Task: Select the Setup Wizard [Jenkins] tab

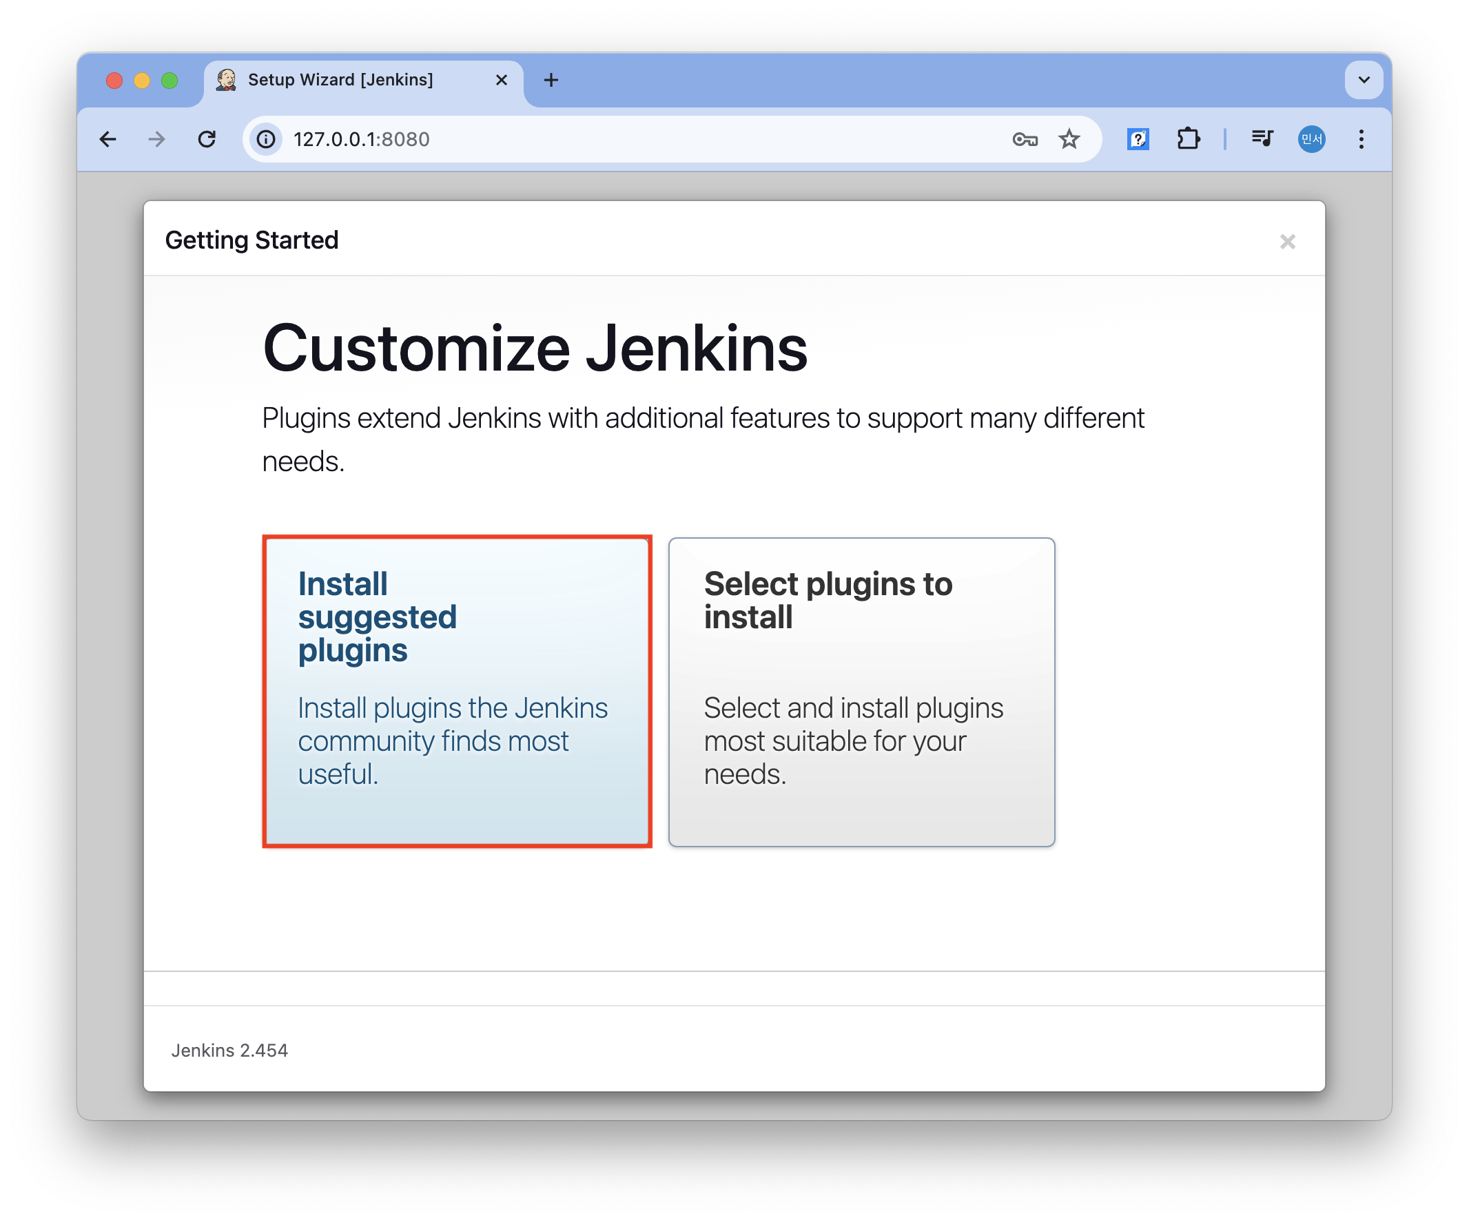Action: [340, 80]
